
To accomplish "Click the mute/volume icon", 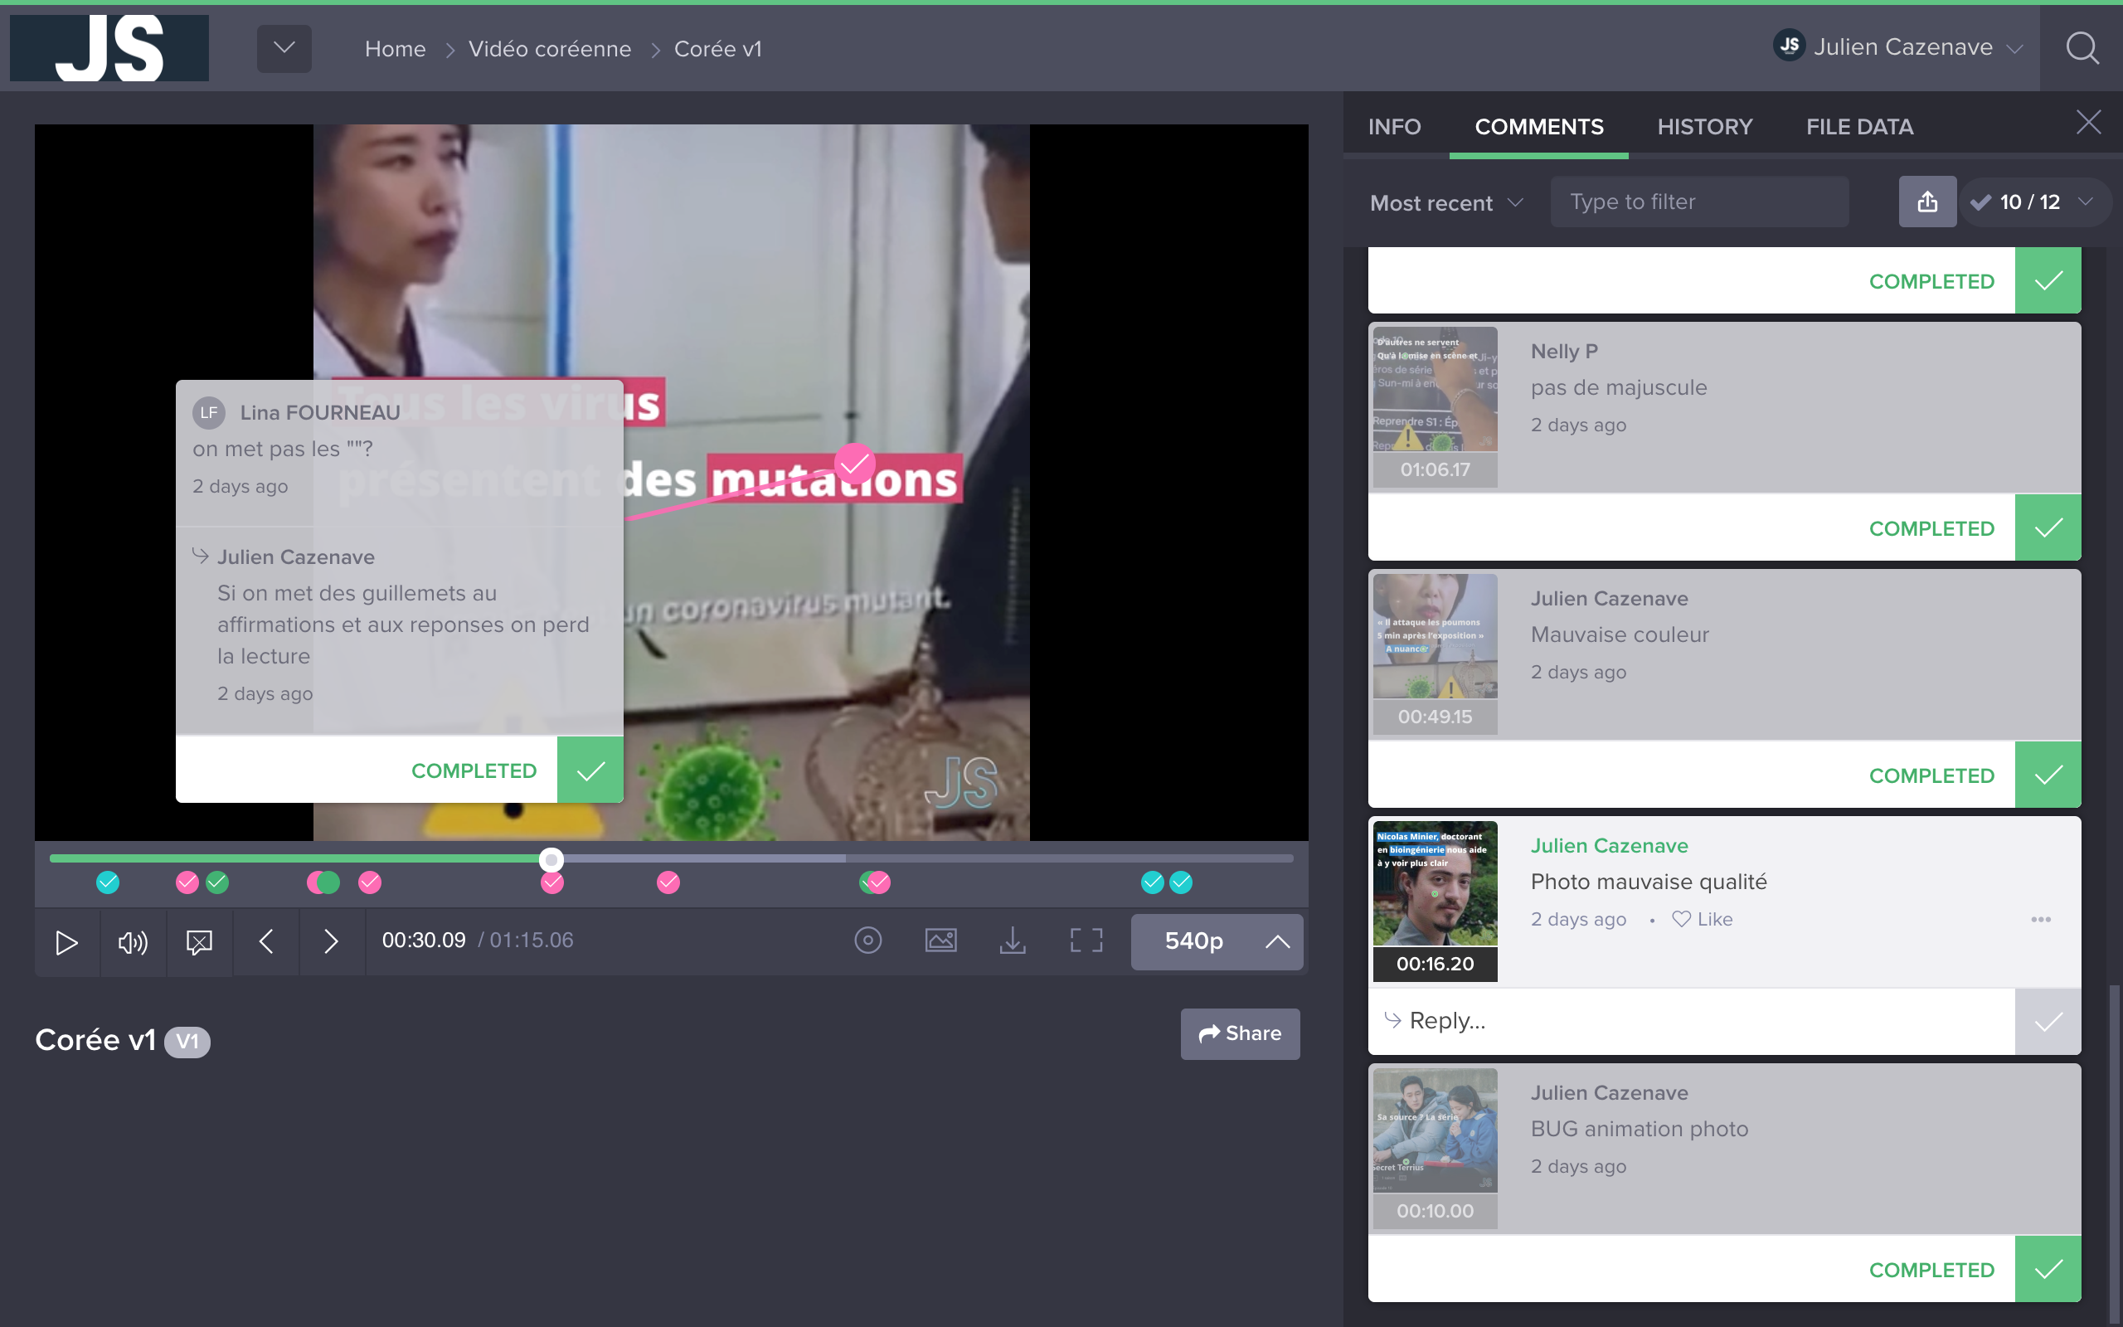I will (132, 941).
